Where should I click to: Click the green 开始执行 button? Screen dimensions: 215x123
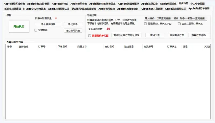tap(19, 26)
